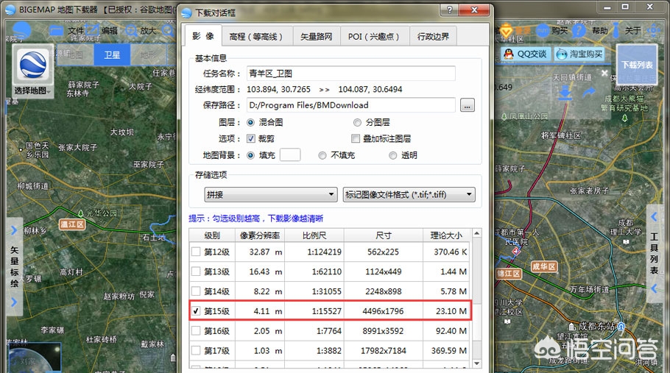670x373 pixels.
Task: Tick the 第16级 zoom level checkbox
Action: tap(196, 332)
